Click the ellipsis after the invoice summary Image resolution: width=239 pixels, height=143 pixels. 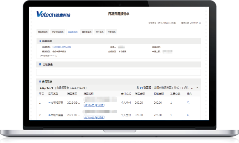pos(192,88)
